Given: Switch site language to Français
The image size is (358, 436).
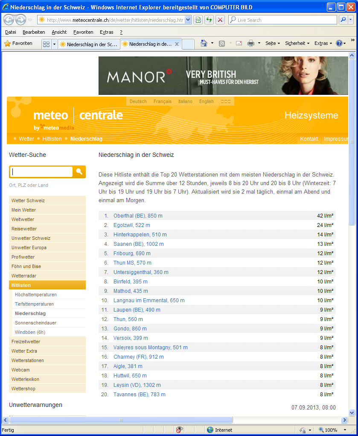Looking at the screenshot, I should [x=162, y=101].
